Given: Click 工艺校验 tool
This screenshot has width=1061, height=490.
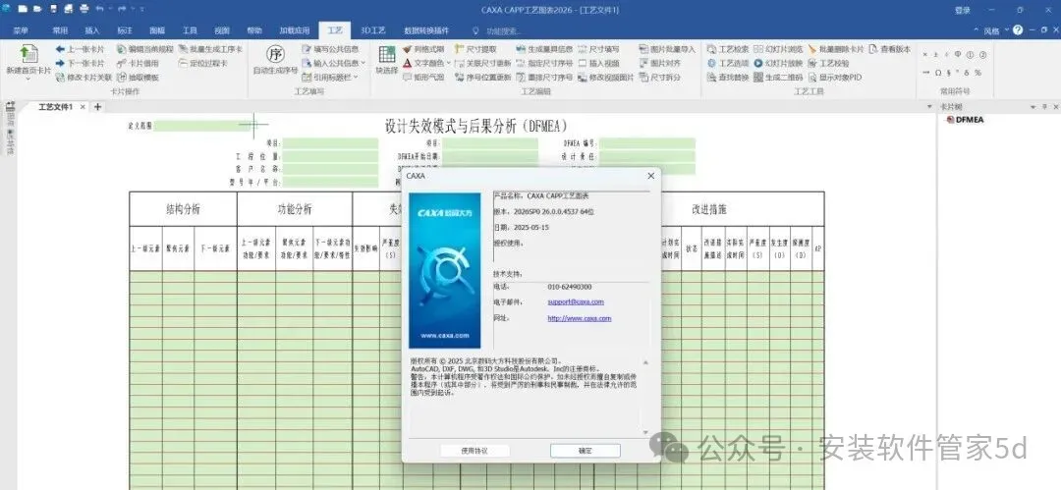Looking at the screenshot, I should point(828,63).
